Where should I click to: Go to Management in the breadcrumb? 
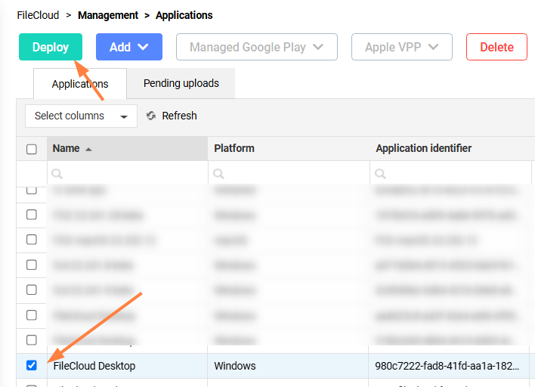(108, 15)
